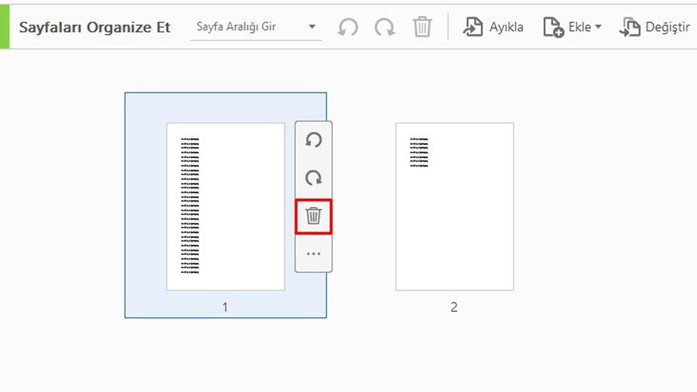This screenshot has height=392, width=697.
Task: Rotate page 1 clockwise using the floating toolbar
Action: 314,178
